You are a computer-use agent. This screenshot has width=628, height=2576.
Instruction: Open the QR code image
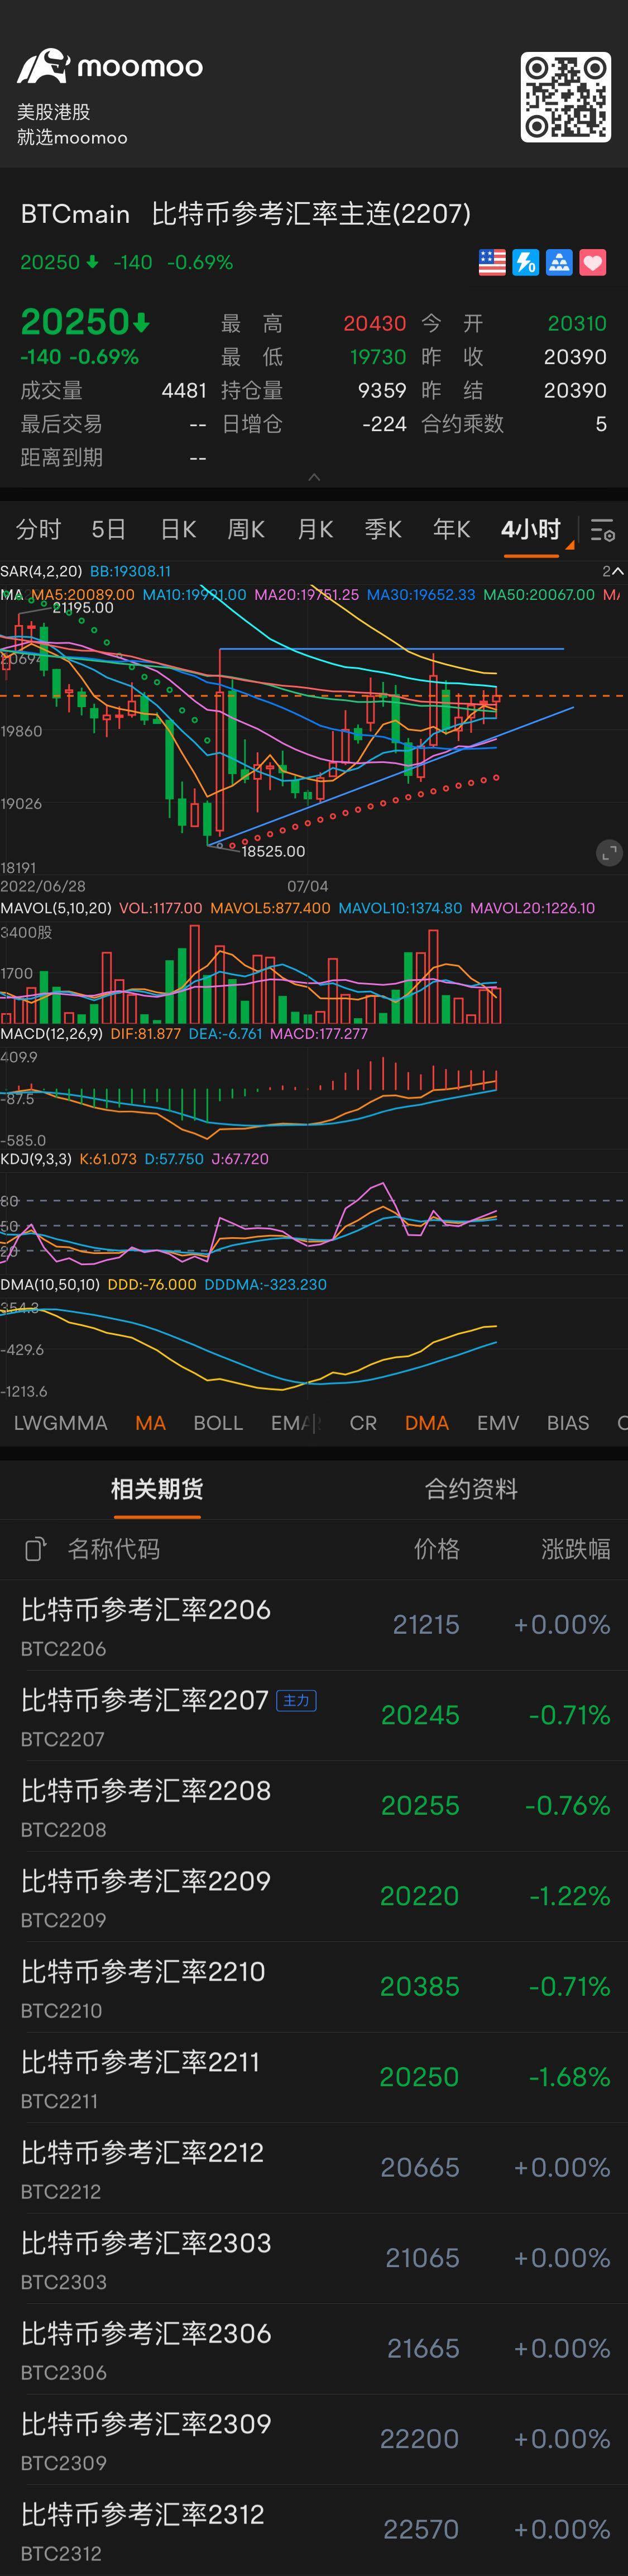[x=566, y=97]
